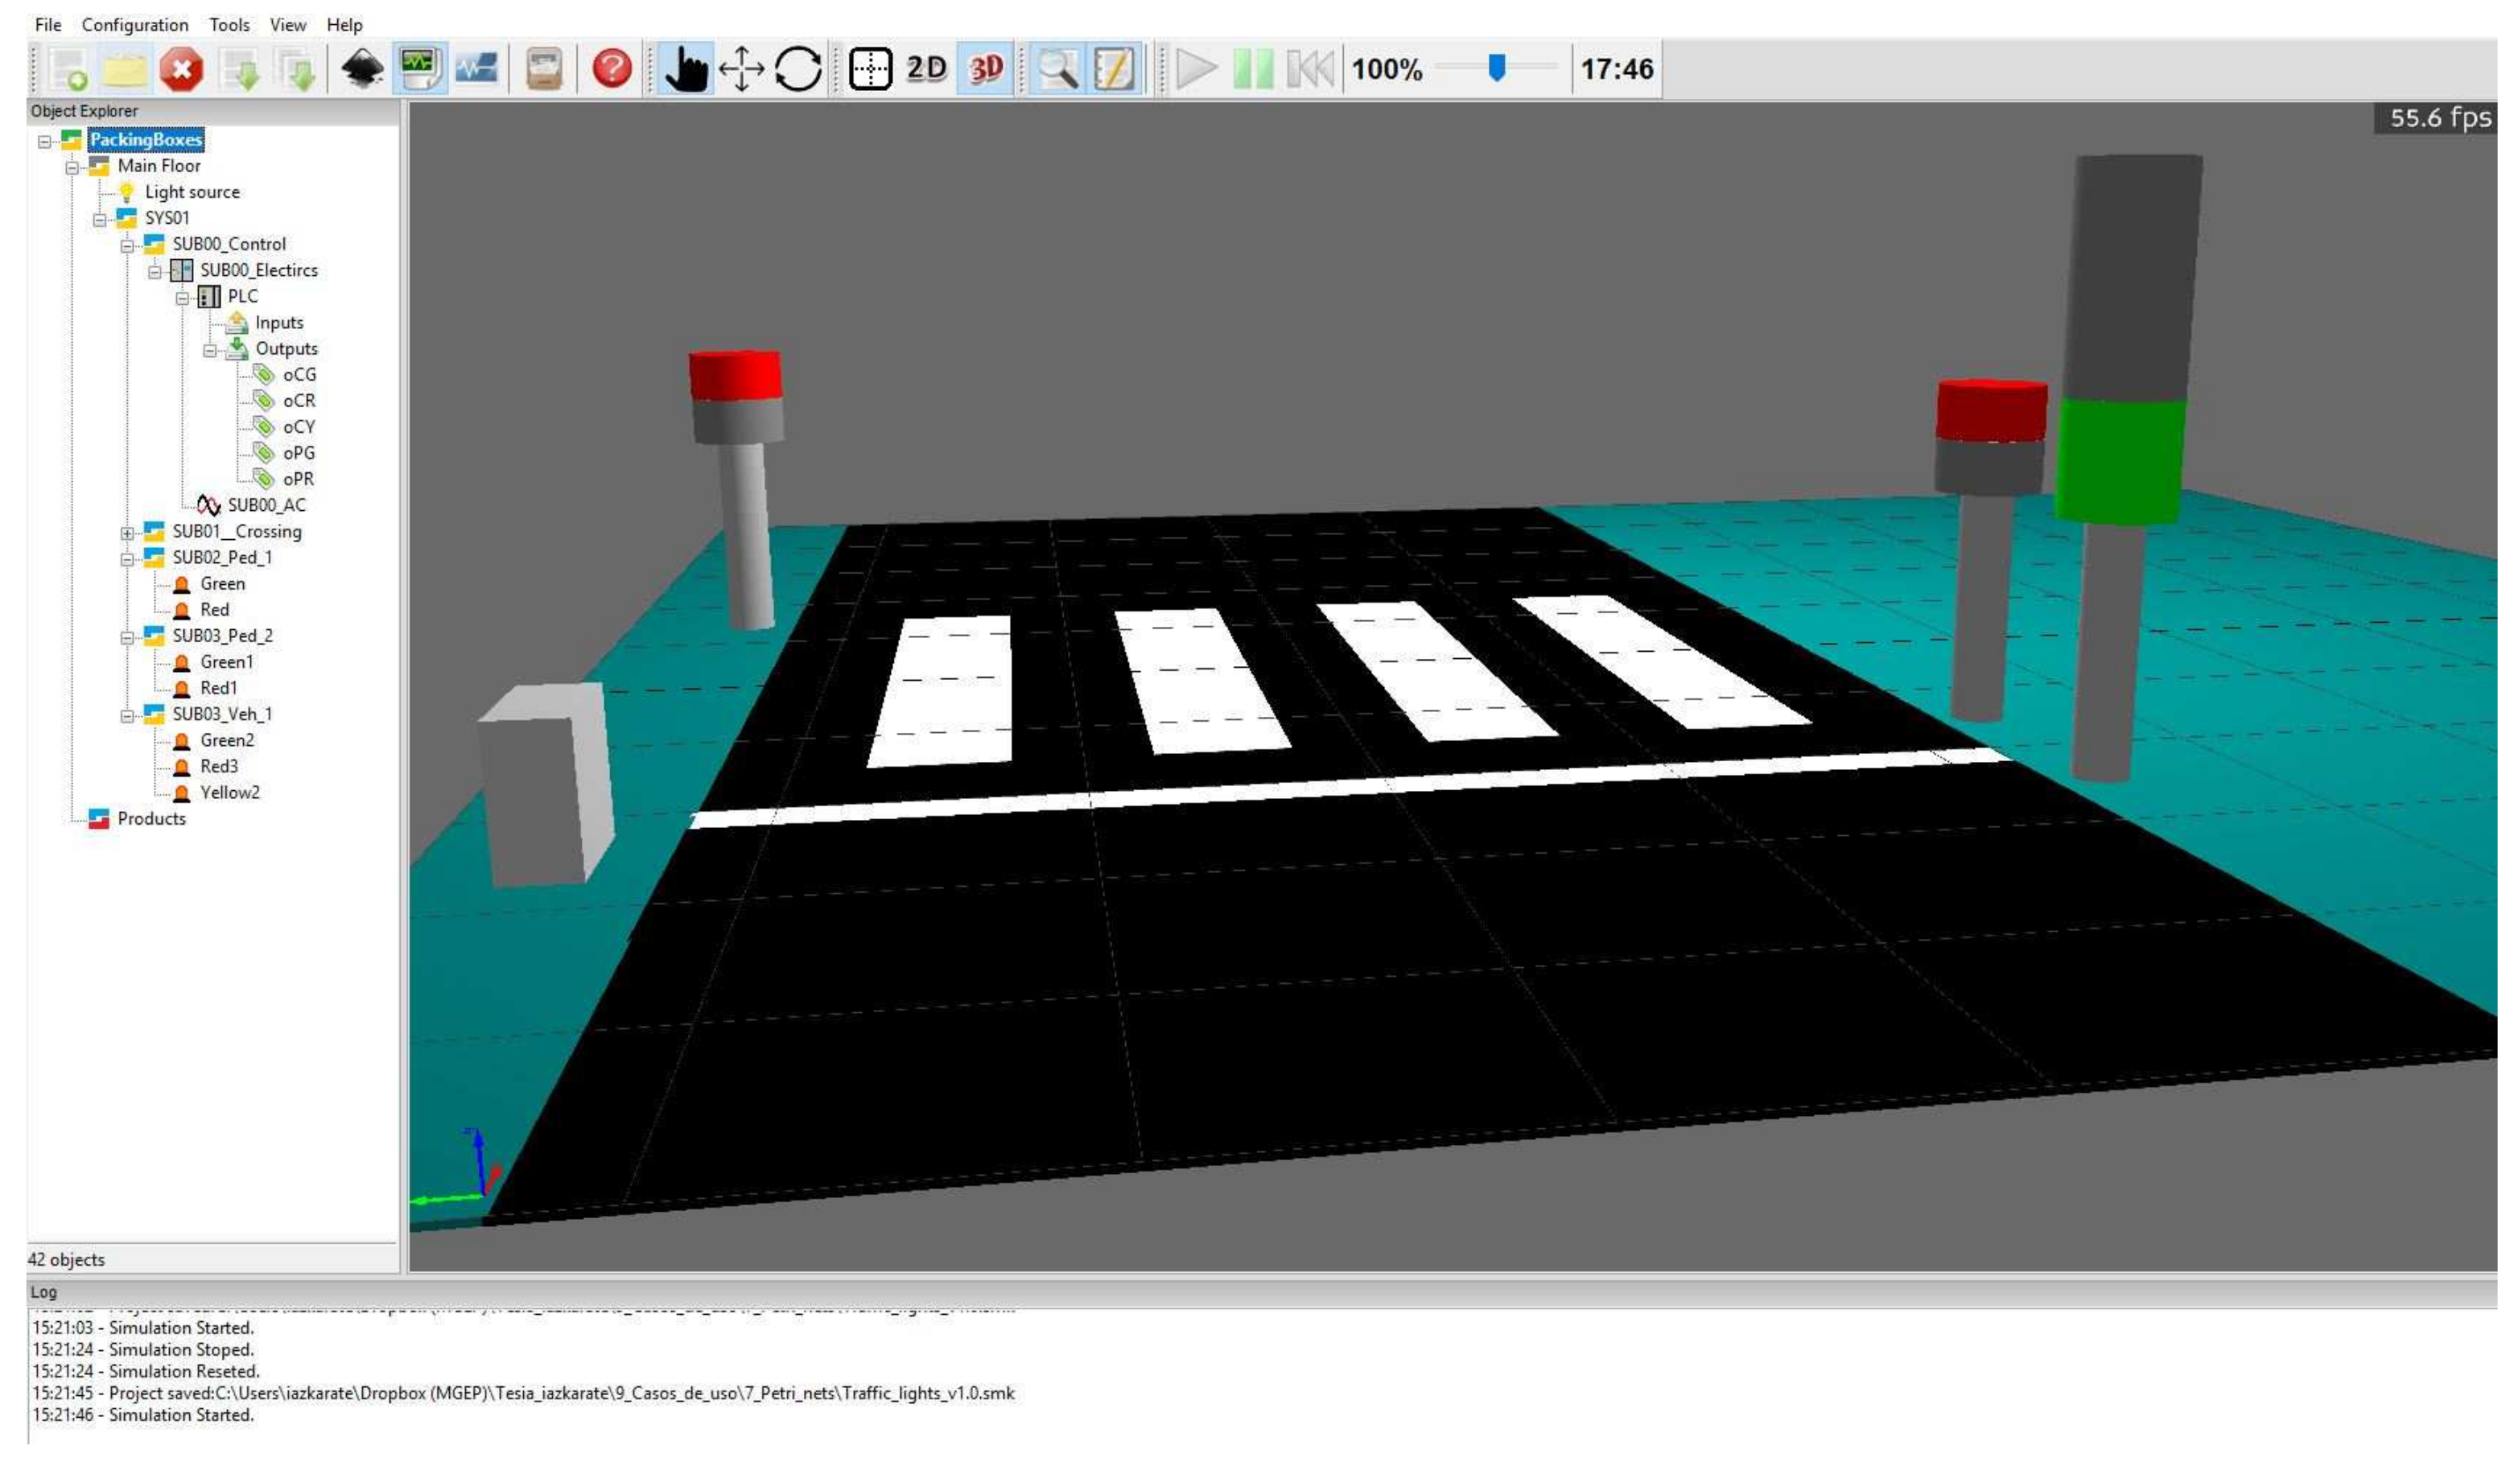
Task: Click the simulation speed slider handle
Action: click(x=1498, y=68)
